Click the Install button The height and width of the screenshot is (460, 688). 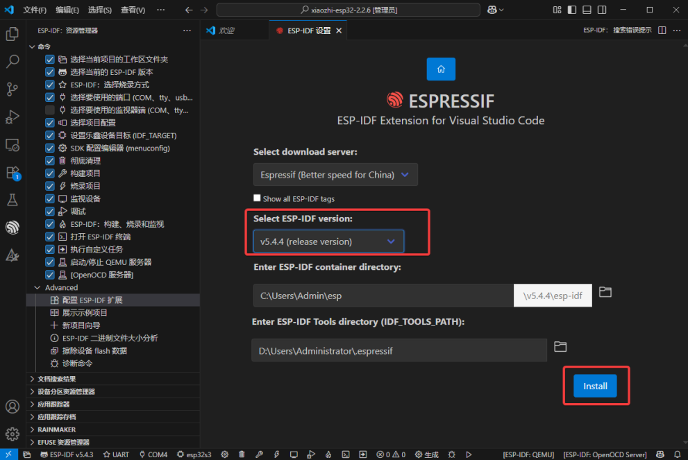(x=595, y=386)
